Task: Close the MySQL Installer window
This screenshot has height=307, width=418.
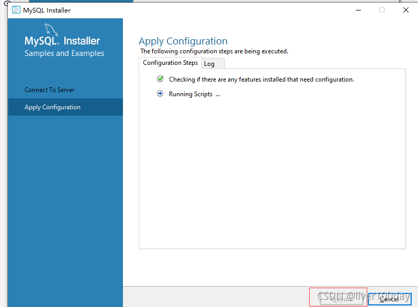Action: click(406, 10)
